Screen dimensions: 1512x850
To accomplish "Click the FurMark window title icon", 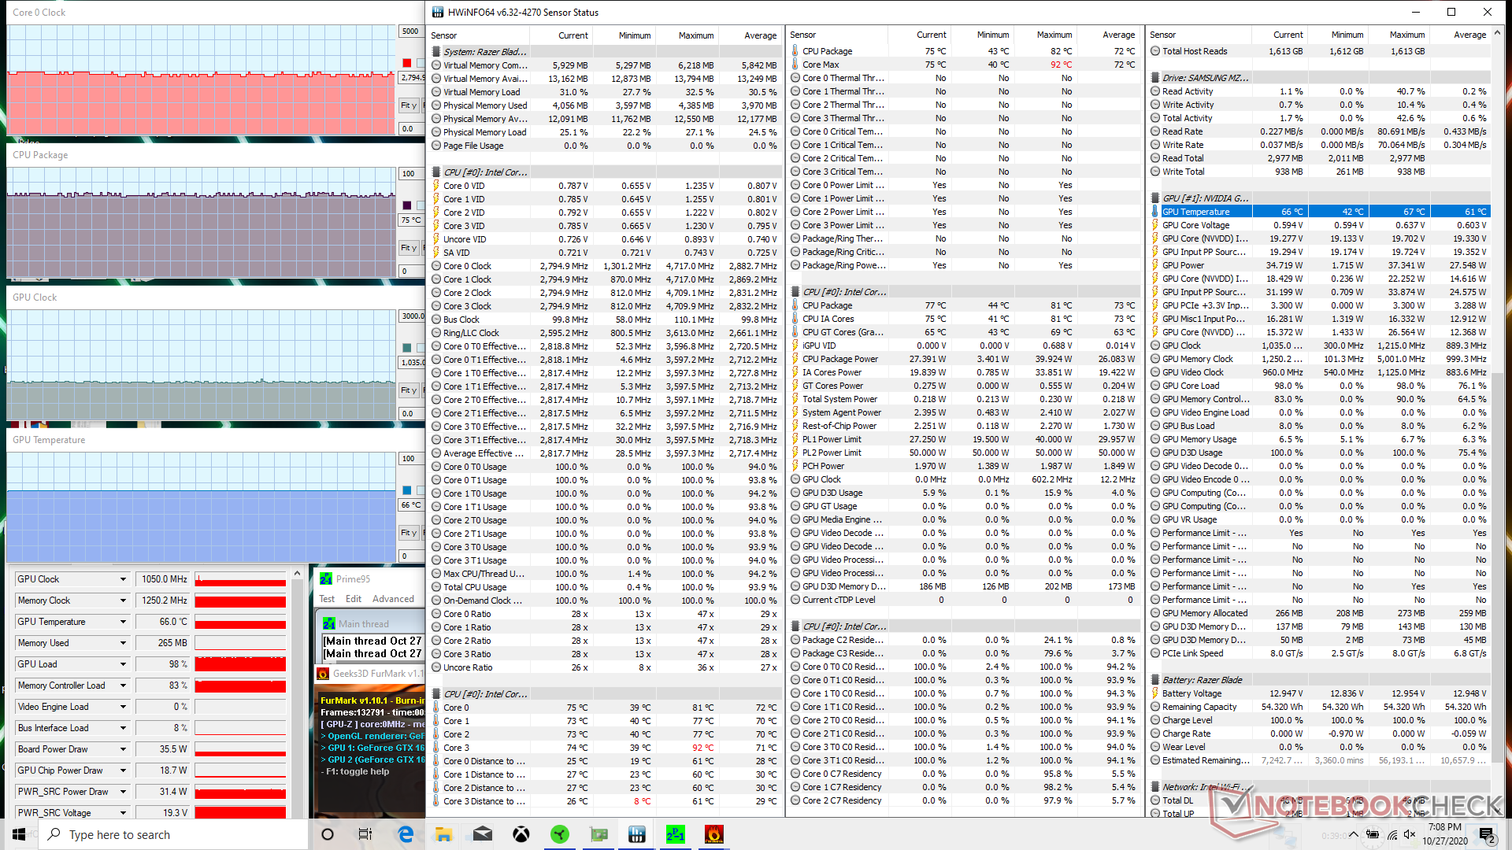I will (323, 674).
